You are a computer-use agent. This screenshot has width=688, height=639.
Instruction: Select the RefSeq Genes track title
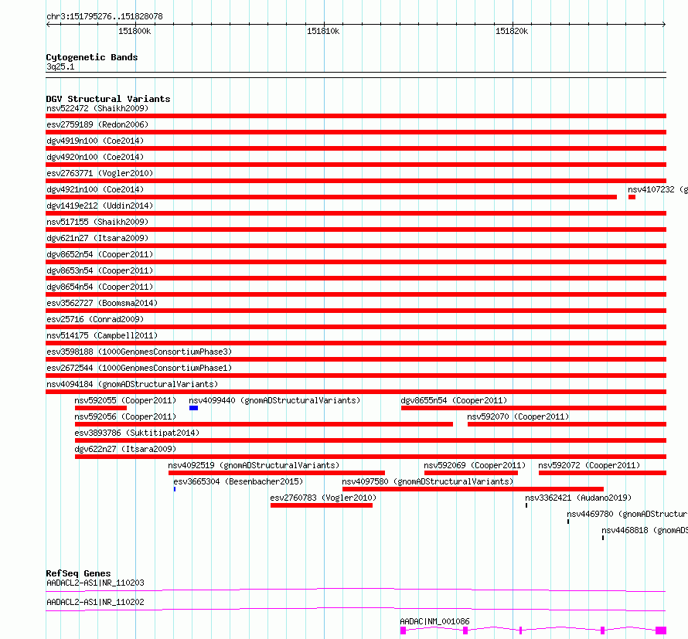79,573
